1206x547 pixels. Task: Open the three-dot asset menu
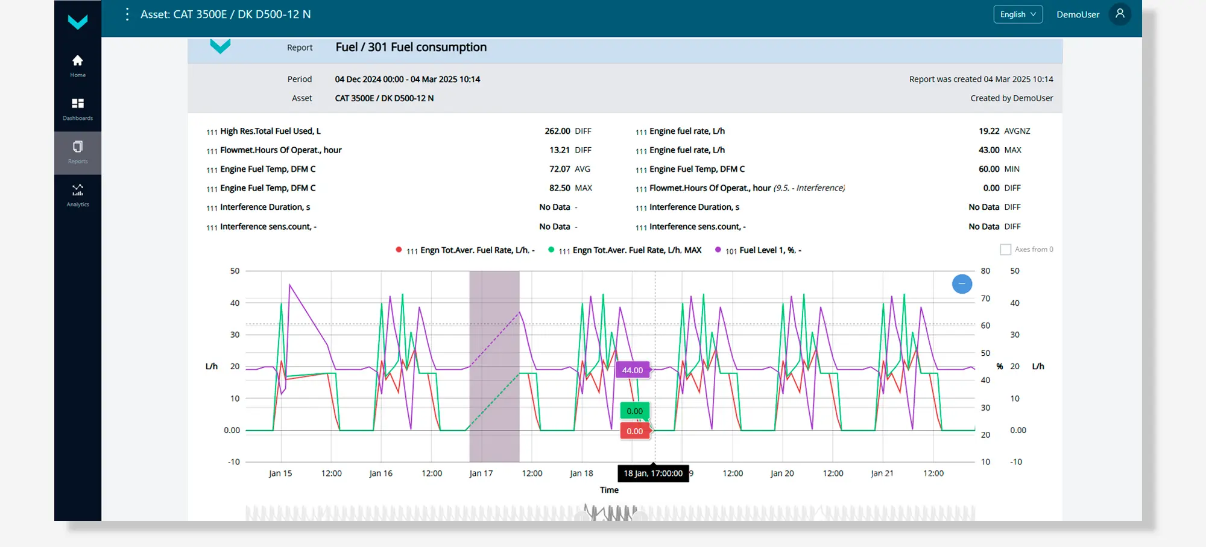[127, 14]
